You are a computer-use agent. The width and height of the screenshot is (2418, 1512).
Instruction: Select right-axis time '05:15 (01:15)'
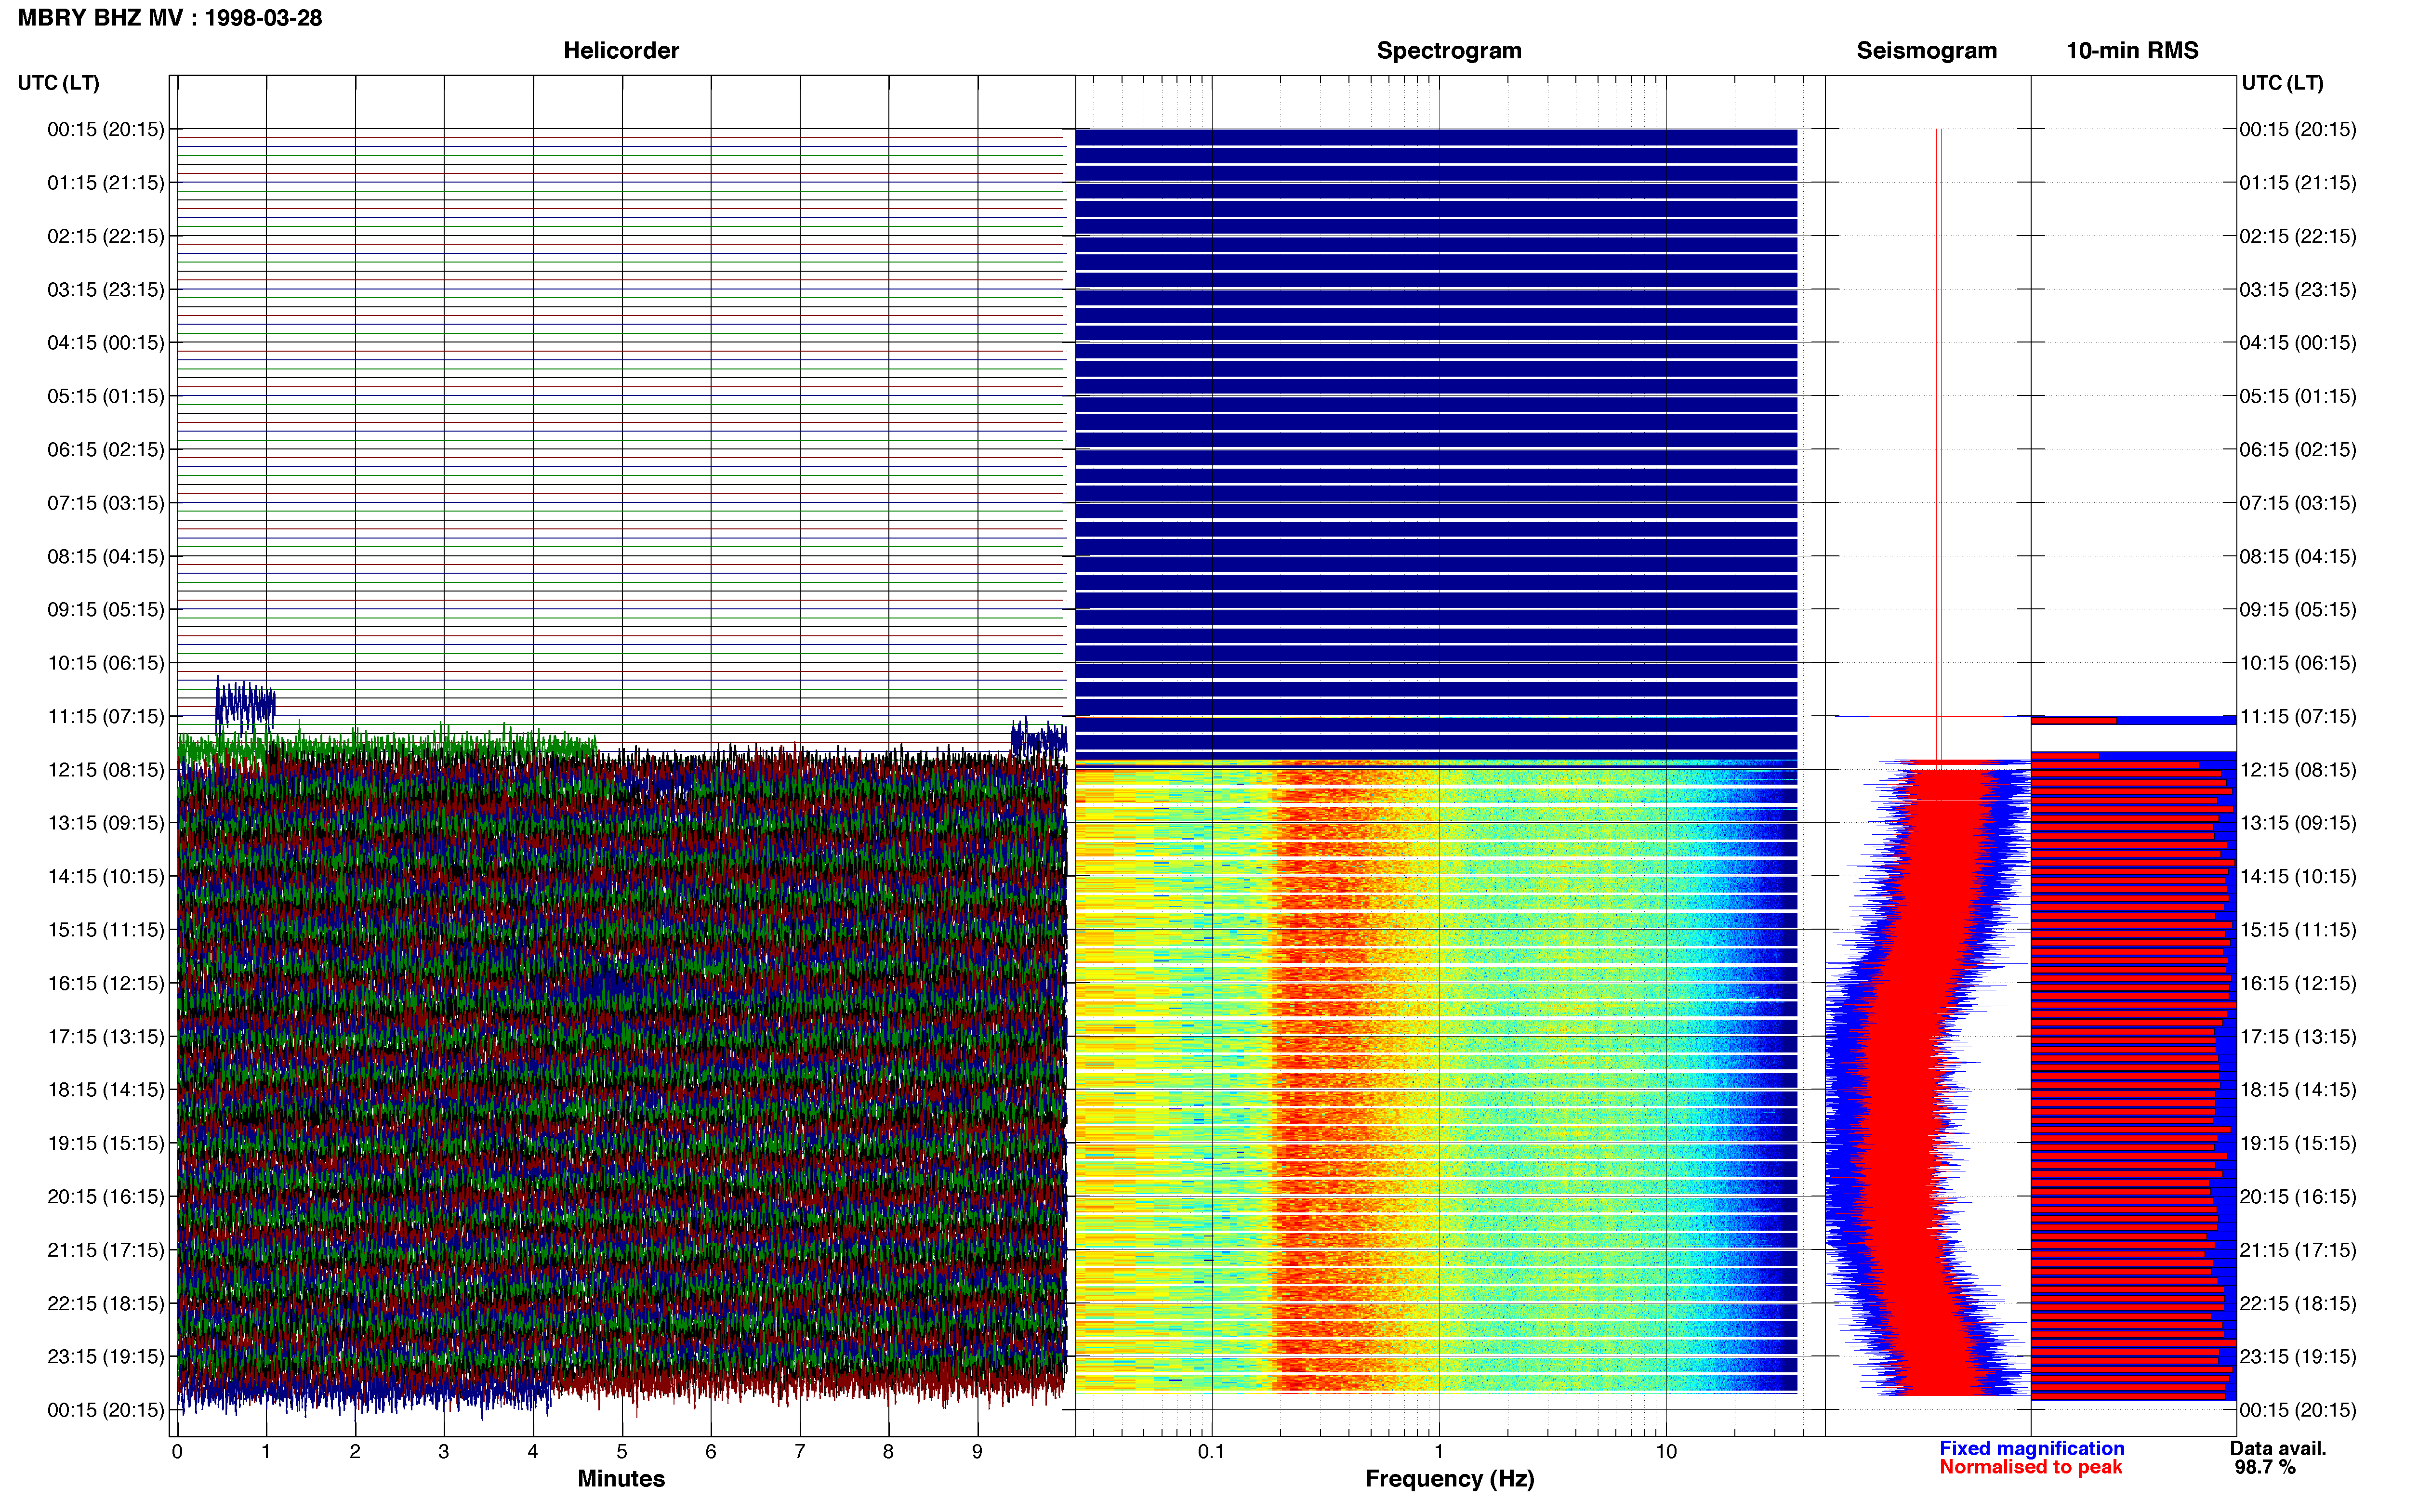(x=2298, y=396)
